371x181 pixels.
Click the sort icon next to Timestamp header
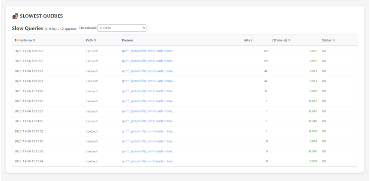(x=34, y=40)
